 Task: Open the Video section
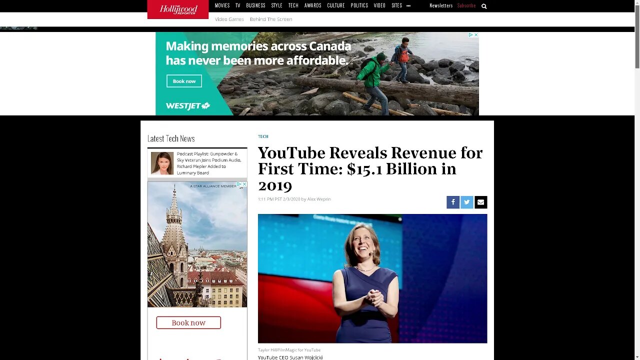coord(379,5)
